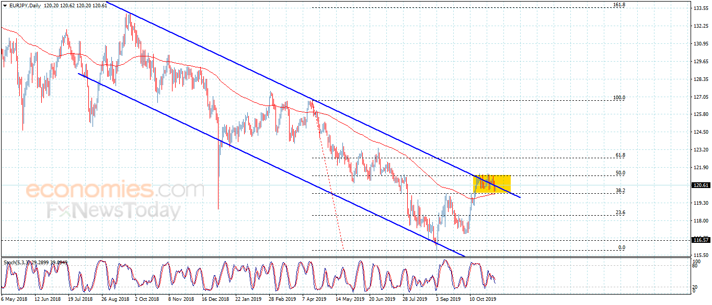Select the 125.80 price axis value
The width and height of the screenshot is (712, 305).
(700, 114)
